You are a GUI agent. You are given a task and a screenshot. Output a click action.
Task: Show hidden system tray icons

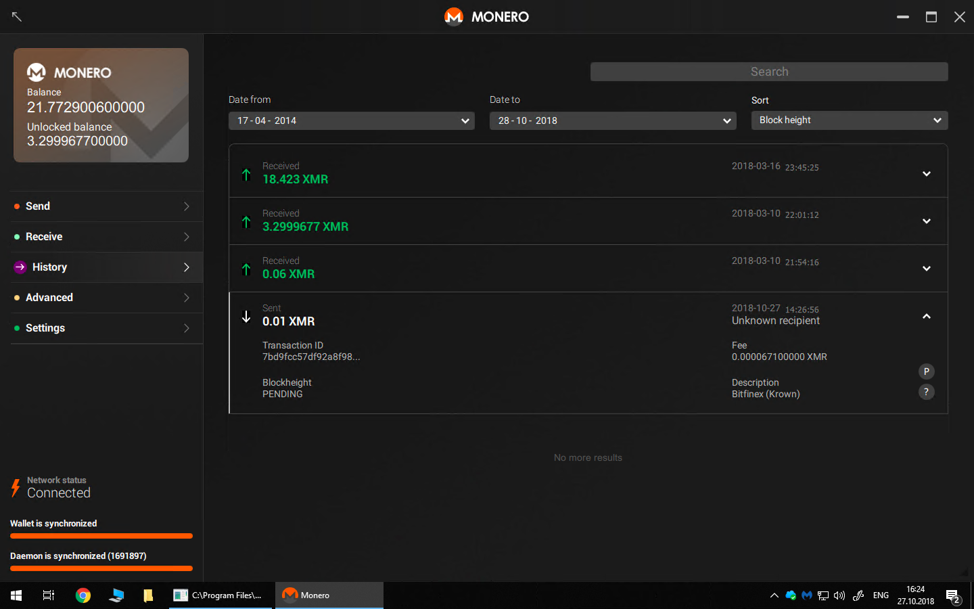pos(774,595)
